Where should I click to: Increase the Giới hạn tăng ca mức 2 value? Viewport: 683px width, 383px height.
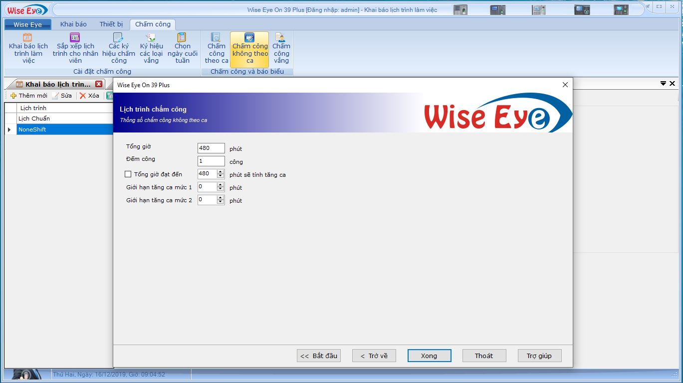click(221, 198)
